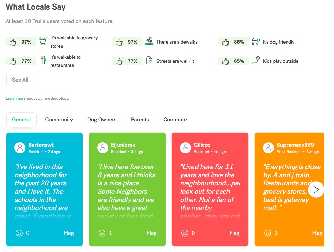Viewport: 334px width, 252px height.
Task: Switch to the Dog Owners tab
Action: [102, 120]
